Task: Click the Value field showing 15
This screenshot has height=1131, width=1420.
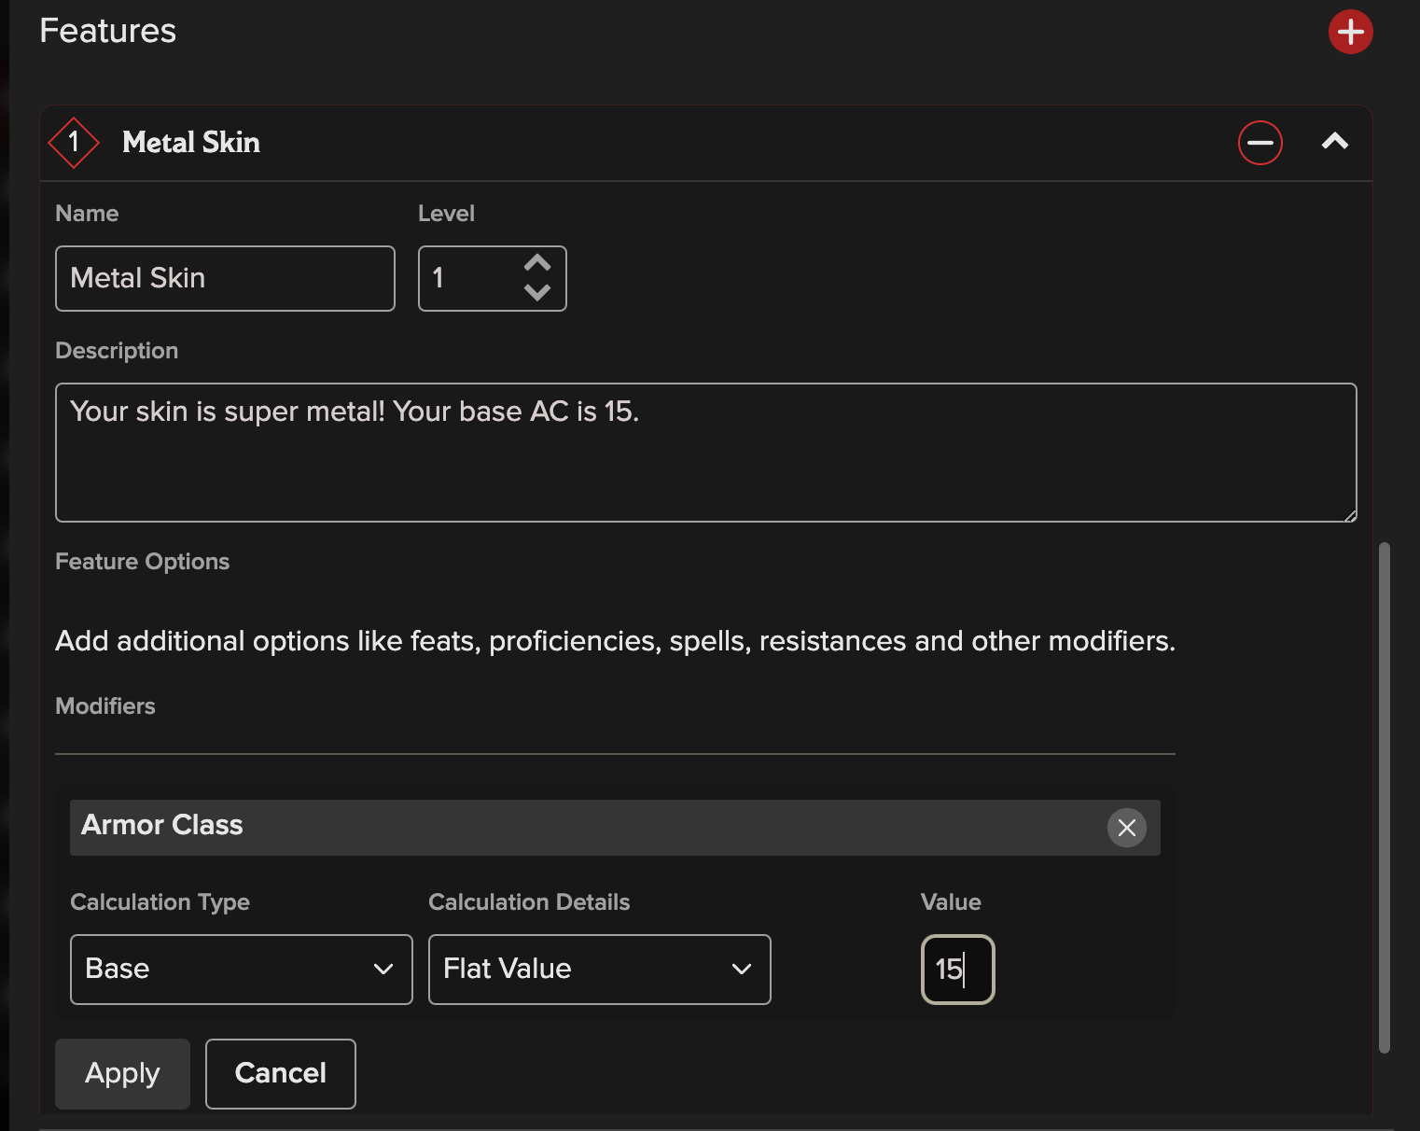Action: pyautogui.click(x=957, y=970)
